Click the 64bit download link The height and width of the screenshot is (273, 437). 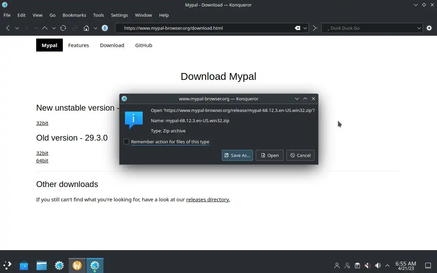tap(42, 160)
